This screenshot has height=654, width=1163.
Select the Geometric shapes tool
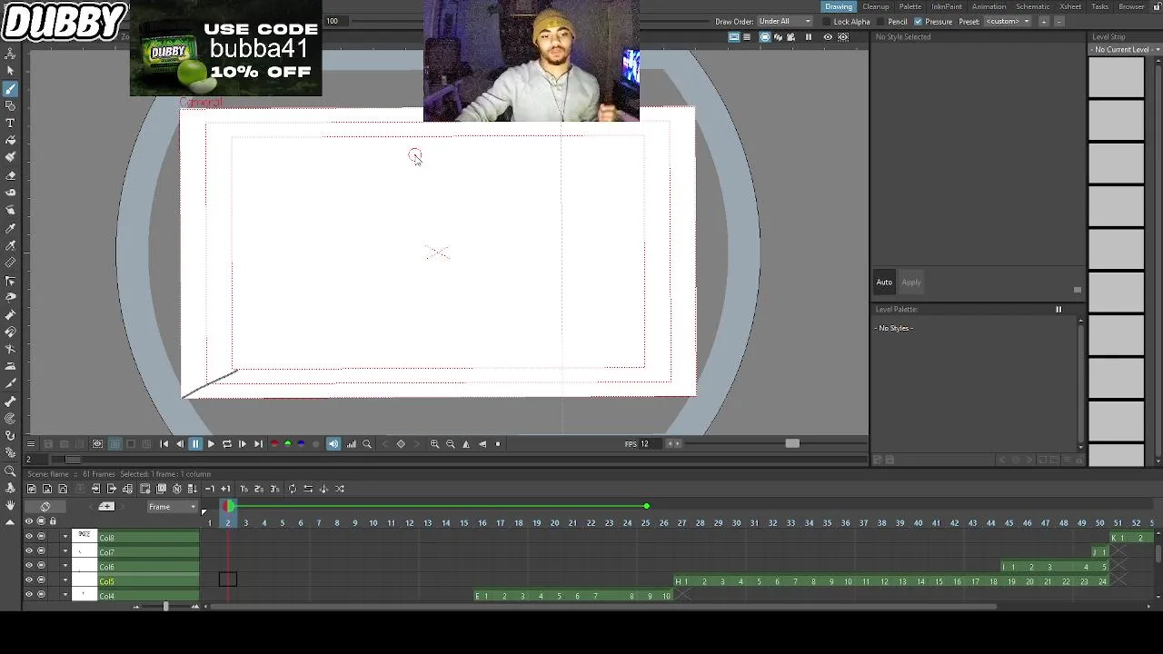[x=10, y=105]
